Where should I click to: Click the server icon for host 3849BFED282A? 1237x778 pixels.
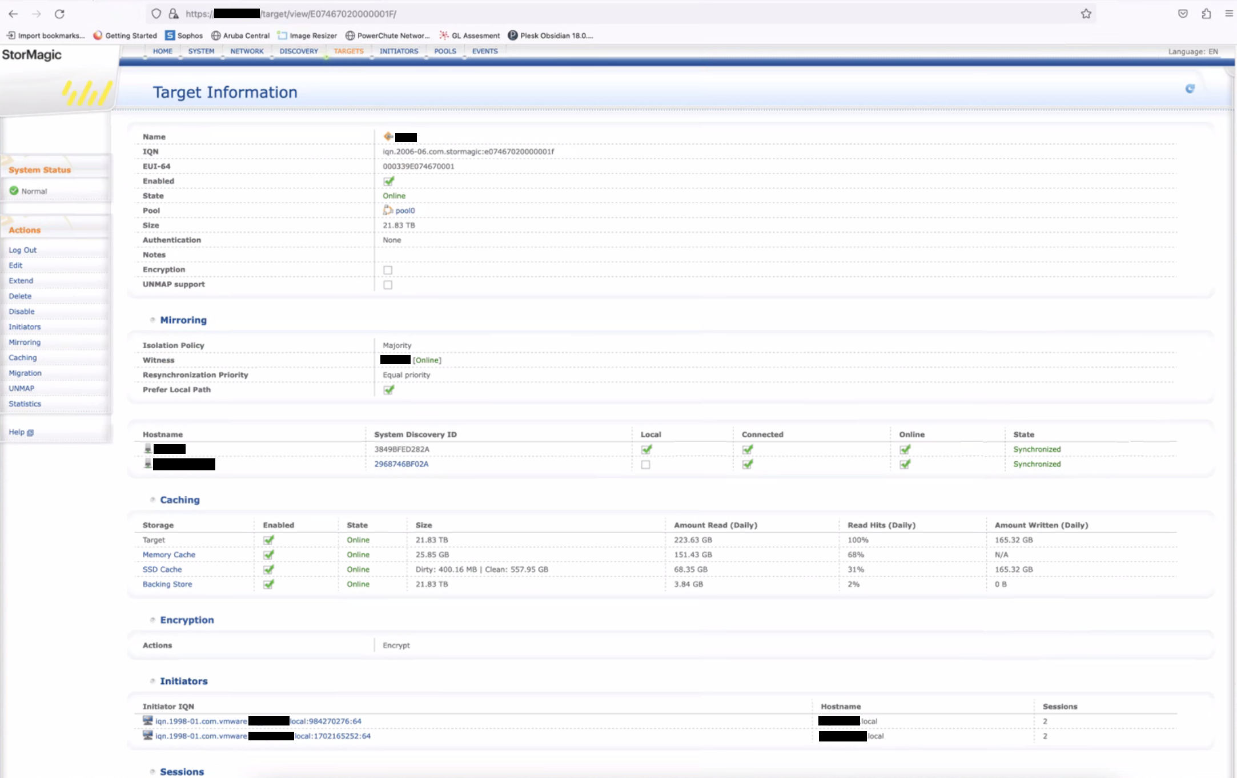(x=147, y=449)
